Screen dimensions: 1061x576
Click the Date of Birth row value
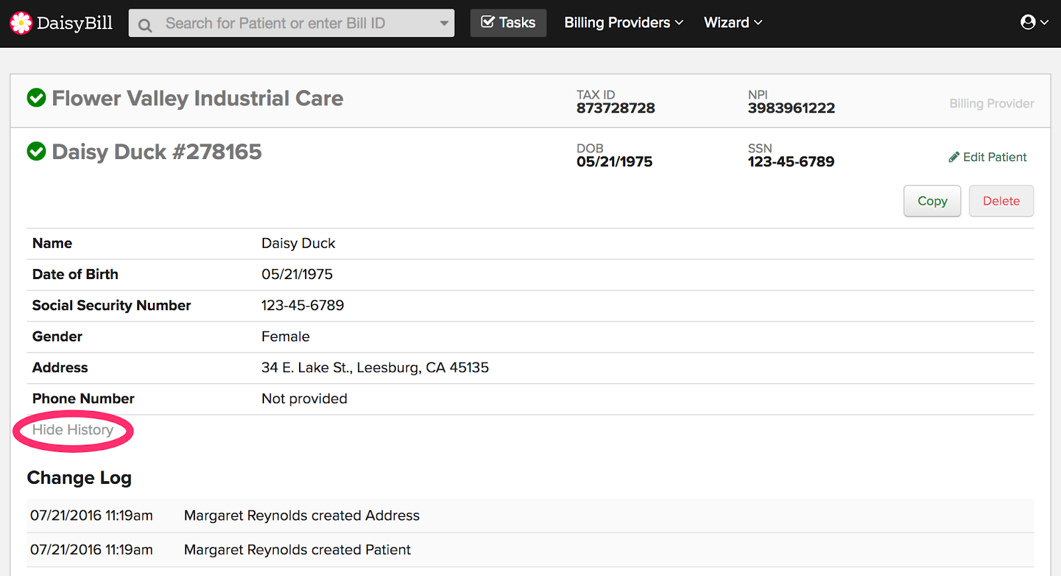pos(297,274)
